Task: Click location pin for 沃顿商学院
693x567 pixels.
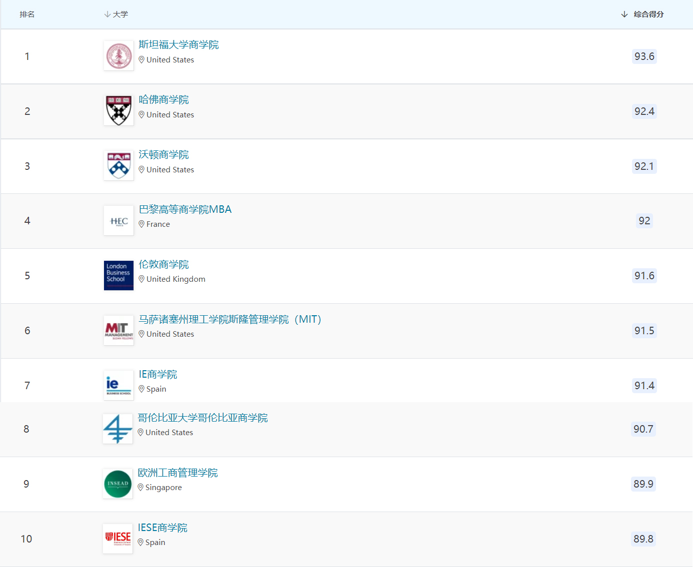Action: (x=141, y=170)
